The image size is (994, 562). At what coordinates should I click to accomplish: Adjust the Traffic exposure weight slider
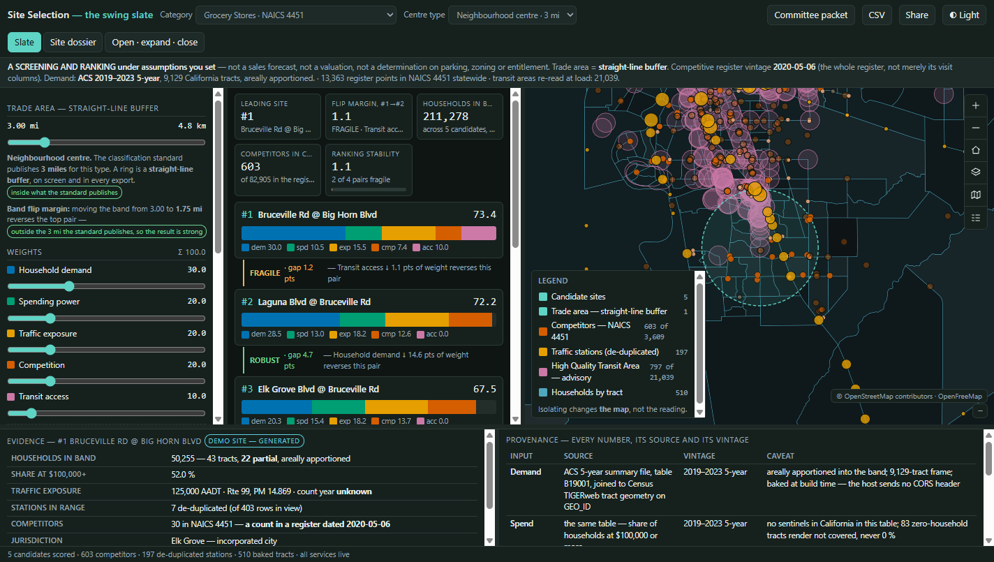coord(106,350)
